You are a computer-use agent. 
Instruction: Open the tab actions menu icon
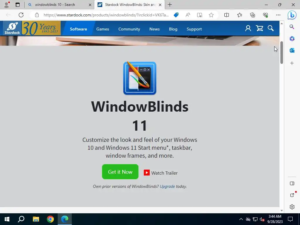click(x=18, y=5)
